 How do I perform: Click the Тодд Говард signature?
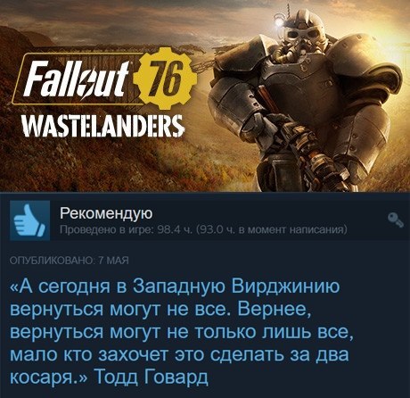[x=151, y=377]
